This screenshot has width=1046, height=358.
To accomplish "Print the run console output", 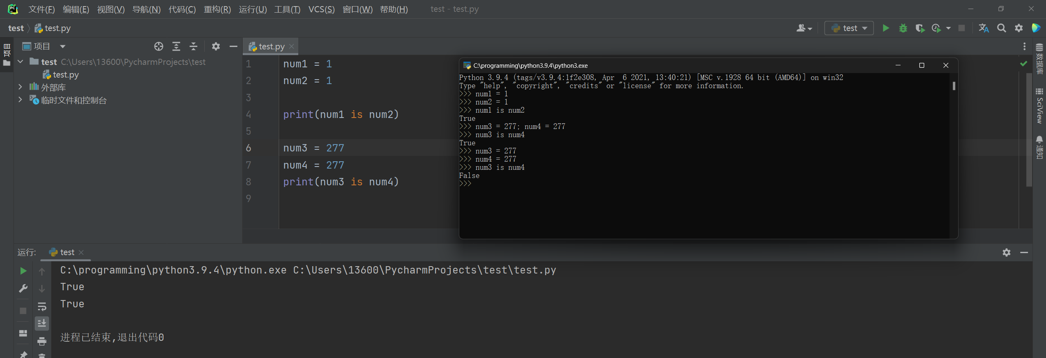I will coord(42,341).
